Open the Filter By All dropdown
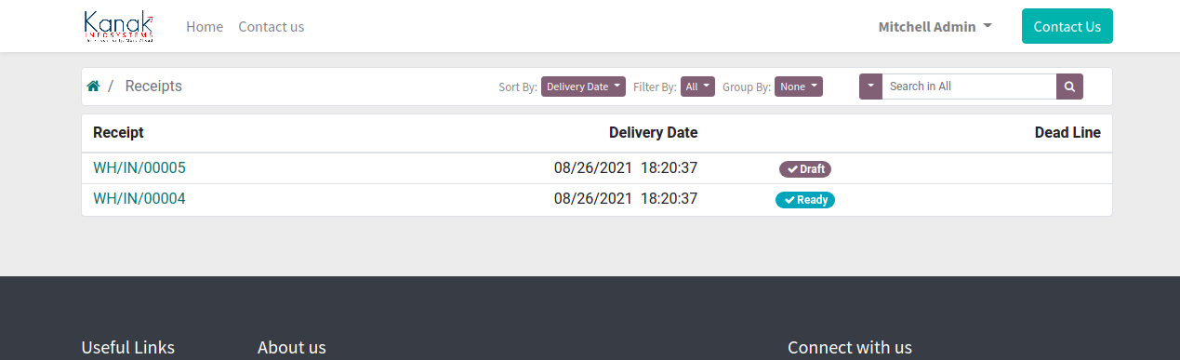This screenshot has width=1180, height=360. coord(697,87)
